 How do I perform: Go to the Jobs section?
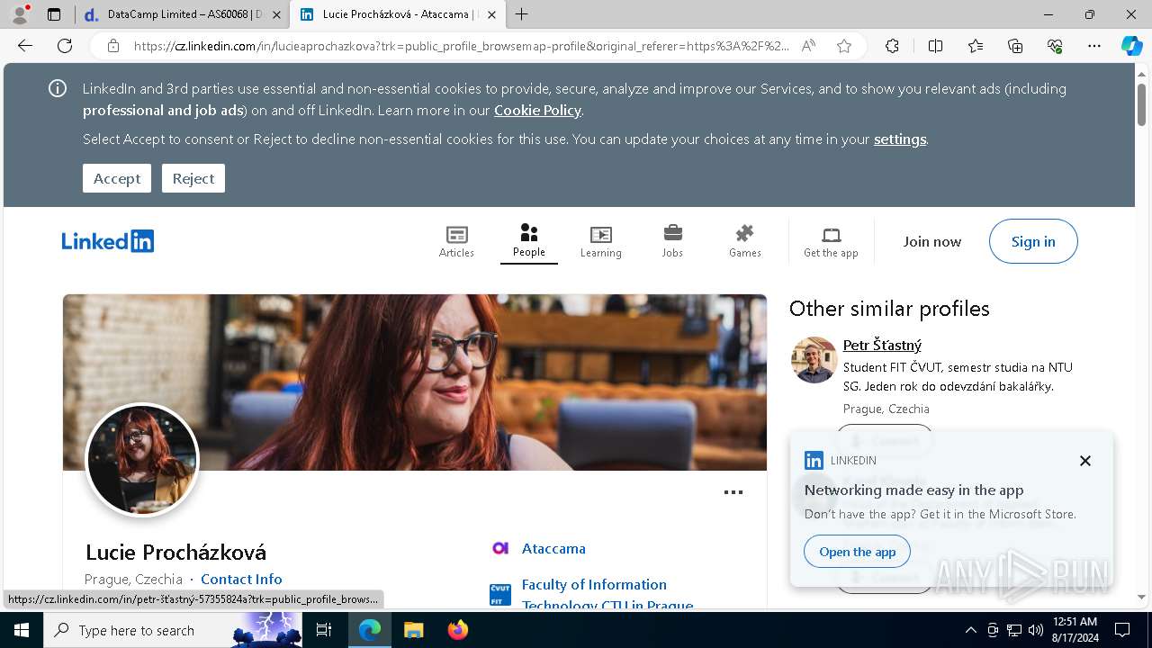point(672,241)
